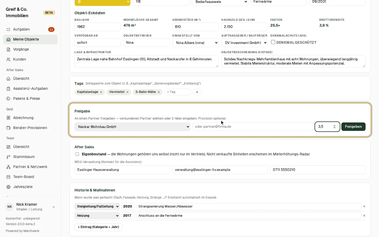Toggle the Denkmalgeschützt checkbox

click(x=273, y=42)
